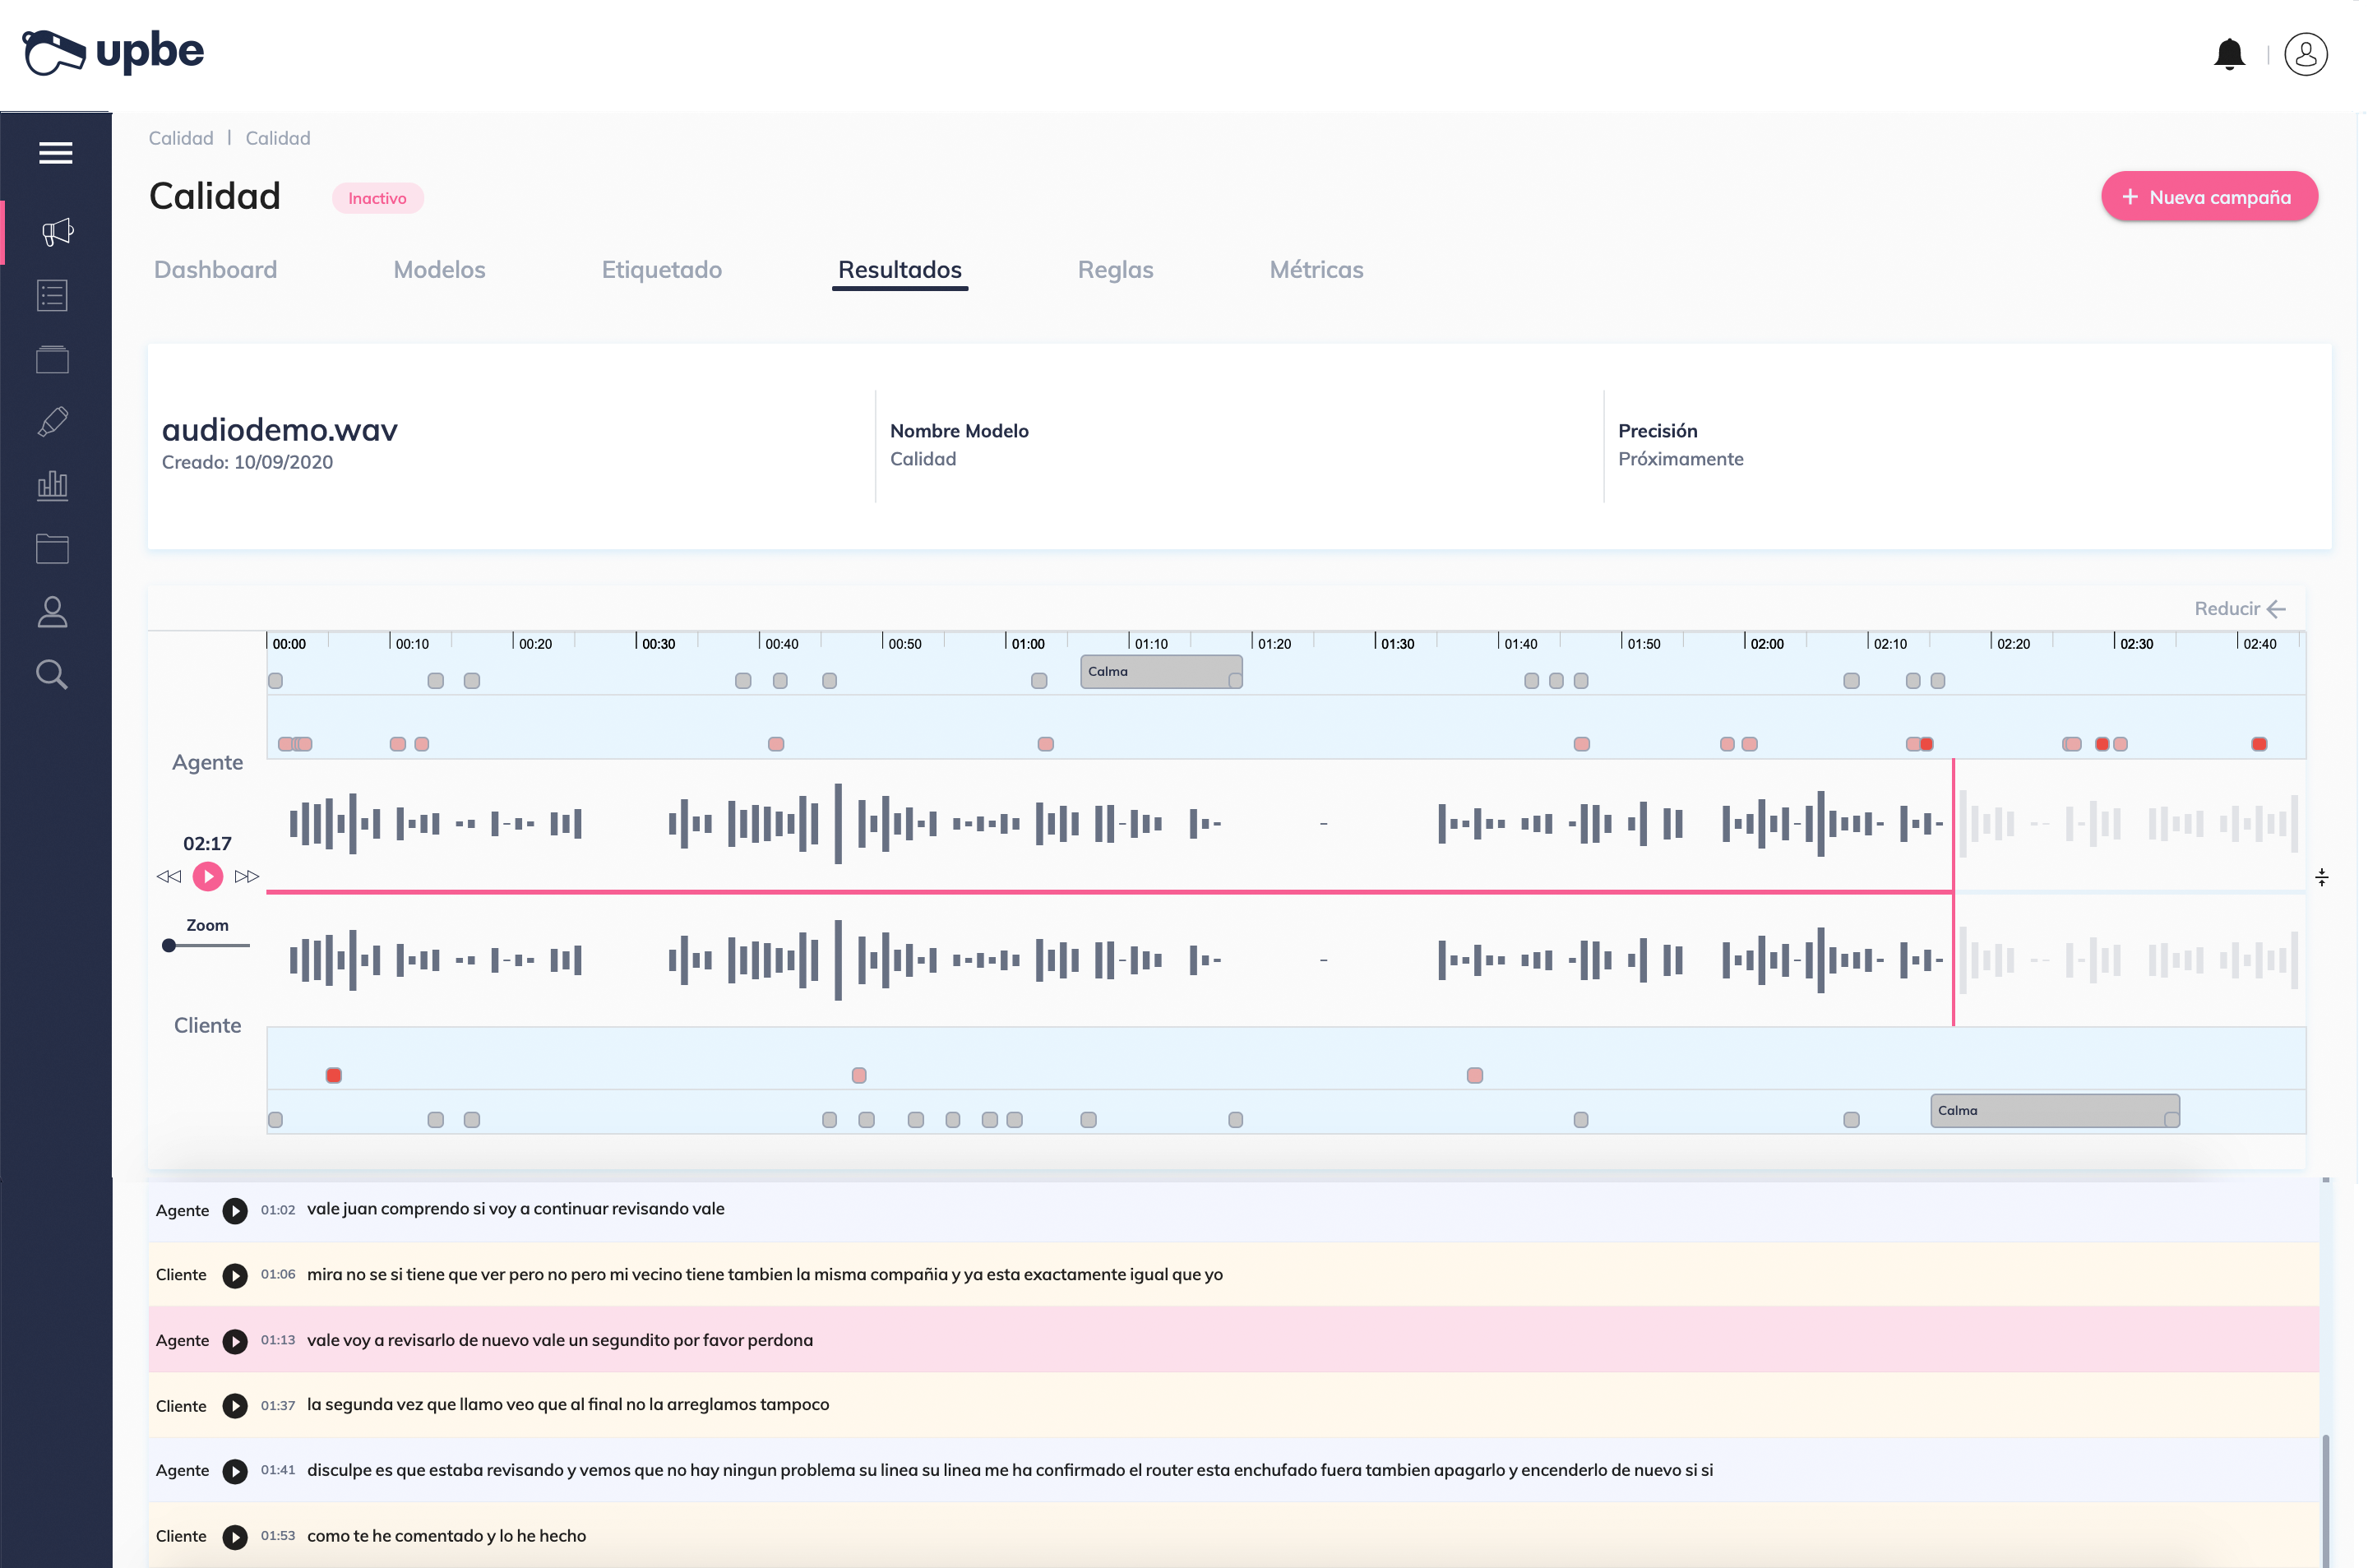
Task: Select the Cliente Calma tag near 02:20
Action: point(2054,1111)
